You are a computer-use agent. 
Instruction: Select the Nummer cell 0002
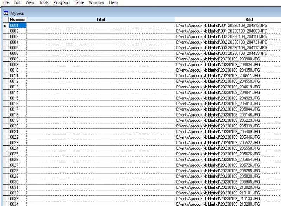pos(18,31)
